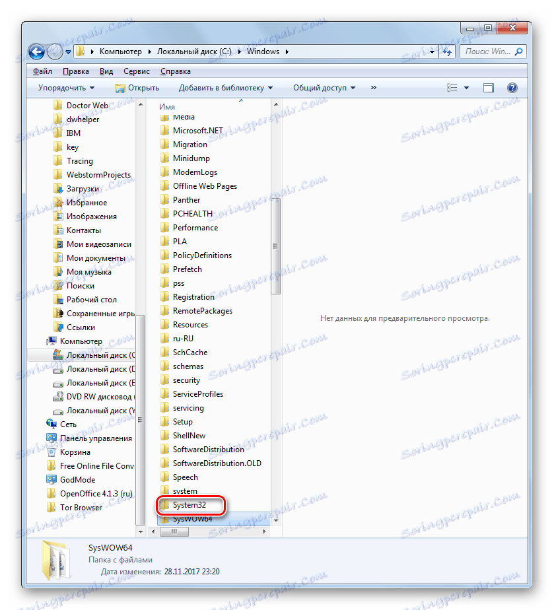Viewport: 554px width, 610px height.
Task: Open the Правка menu
Action: (76, 71)
